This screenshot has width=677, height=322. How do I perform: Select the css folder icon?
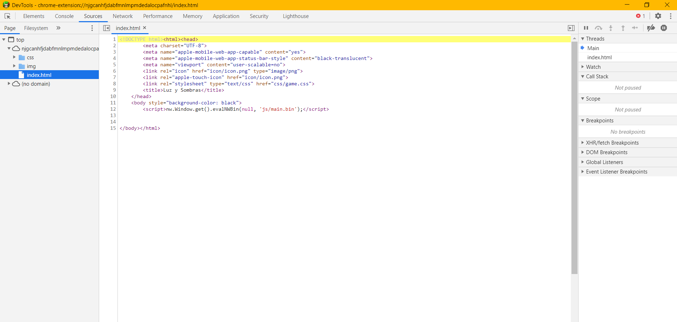pyautogui.click(x=22, y=57)
